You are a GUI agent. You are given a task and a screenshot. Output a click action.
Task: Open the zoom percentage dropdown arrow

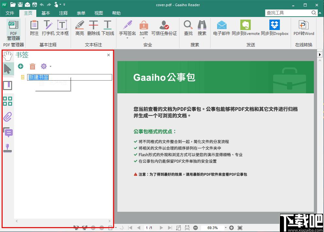coord(226,228)
